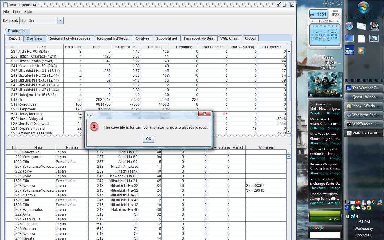This screenshot has height=240, width=384.
Task: Open the American Idol's New Judges headline
Action: coord(325,106)
